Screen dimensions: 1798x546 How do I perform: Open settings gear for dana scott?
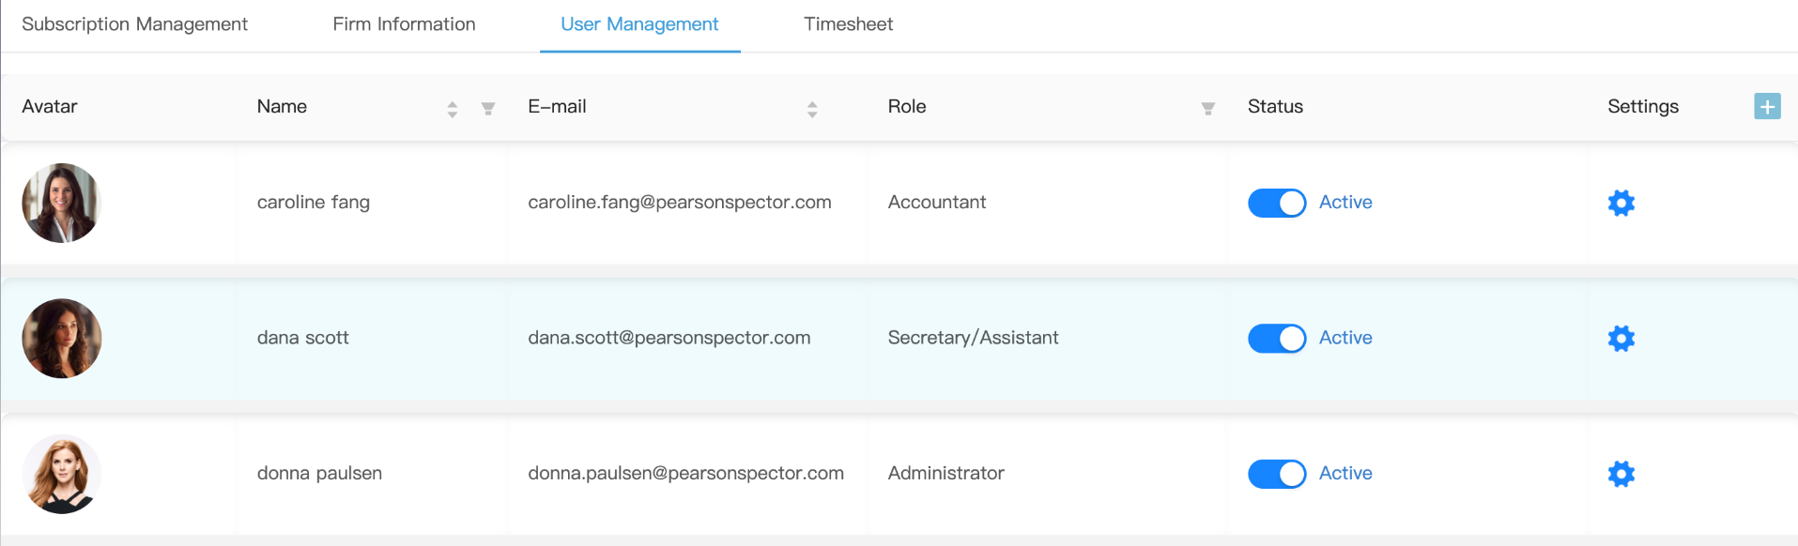point(1621,339)
